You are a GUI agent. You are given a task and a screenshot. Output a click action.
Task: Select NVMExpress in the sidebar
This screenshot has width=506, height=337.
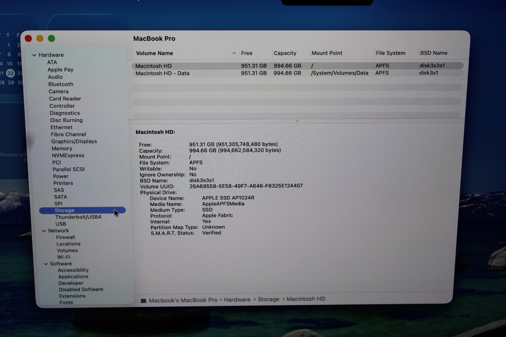(x=68, y=155)
